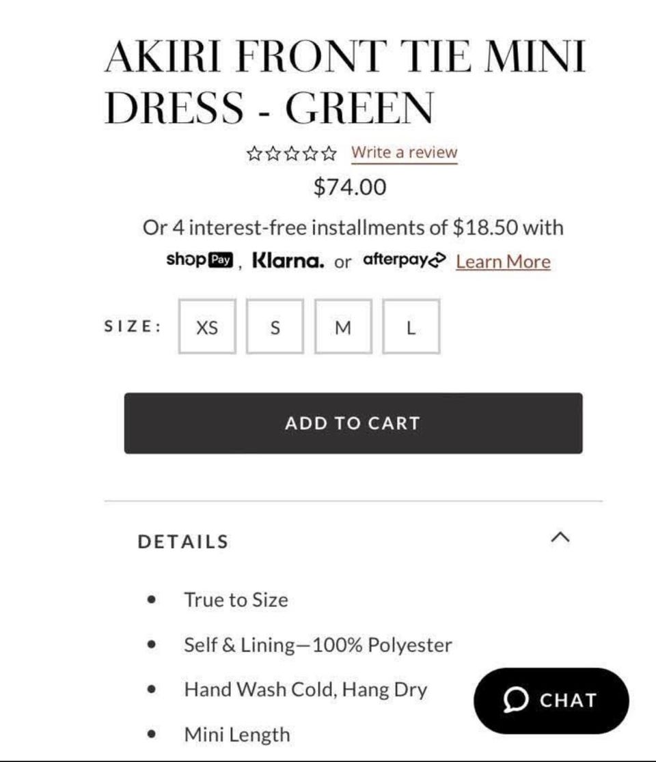The width and height of the screenshot is (656, 762).
Task: Click the fifth rating star
Action: (x=329, y=153)
